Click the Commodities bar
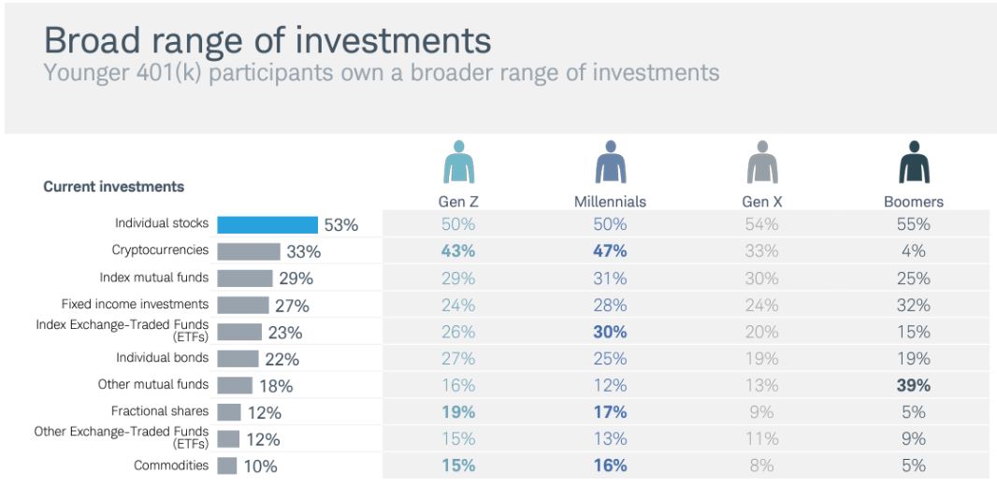 pyautogui.click(x=227, y=465)
